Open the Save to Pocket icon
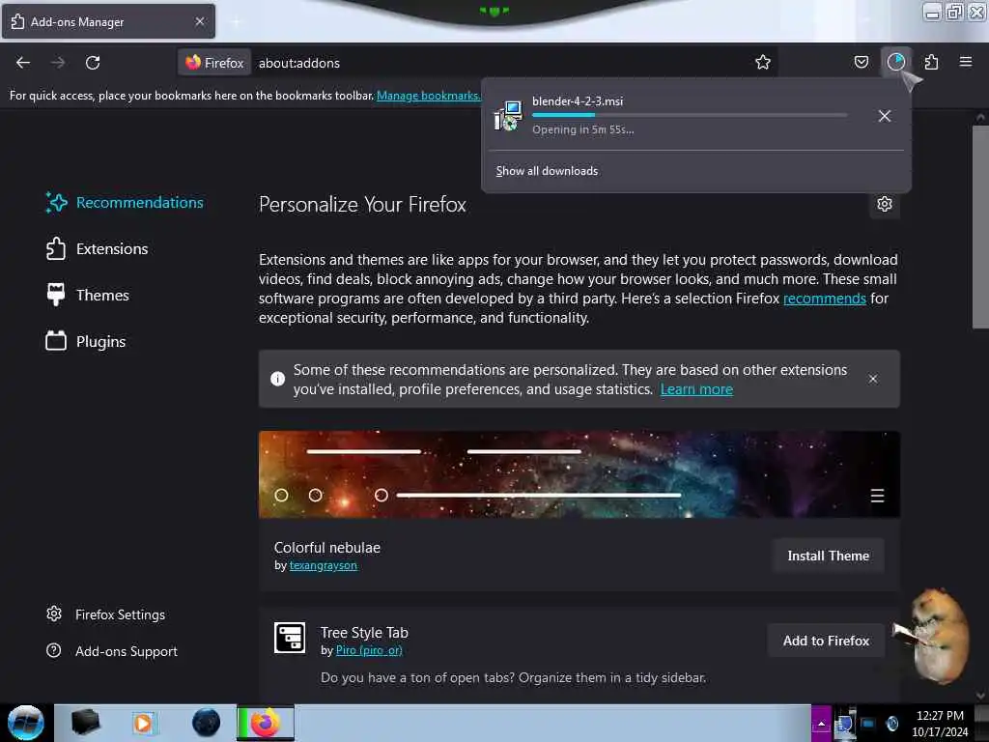This screenshot has height=742, width=989. click(861, 62)
